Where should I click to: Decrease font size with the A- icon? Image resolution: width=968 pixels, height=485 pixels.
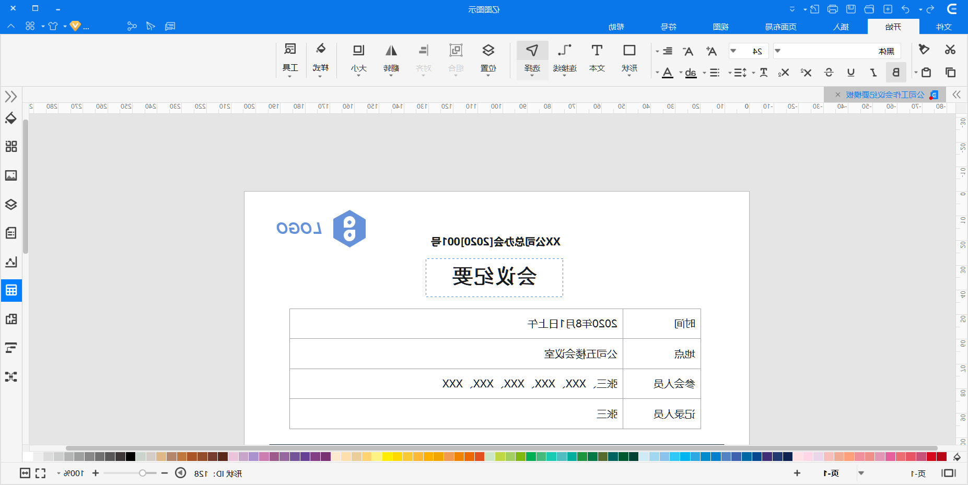688,51
